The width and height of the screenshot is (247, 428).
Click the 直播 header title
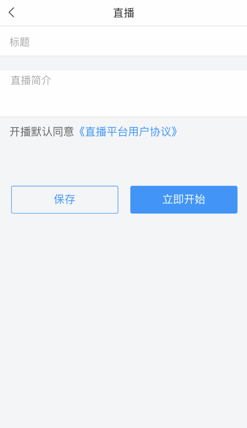pyautogui.click(x=123, y=13)
